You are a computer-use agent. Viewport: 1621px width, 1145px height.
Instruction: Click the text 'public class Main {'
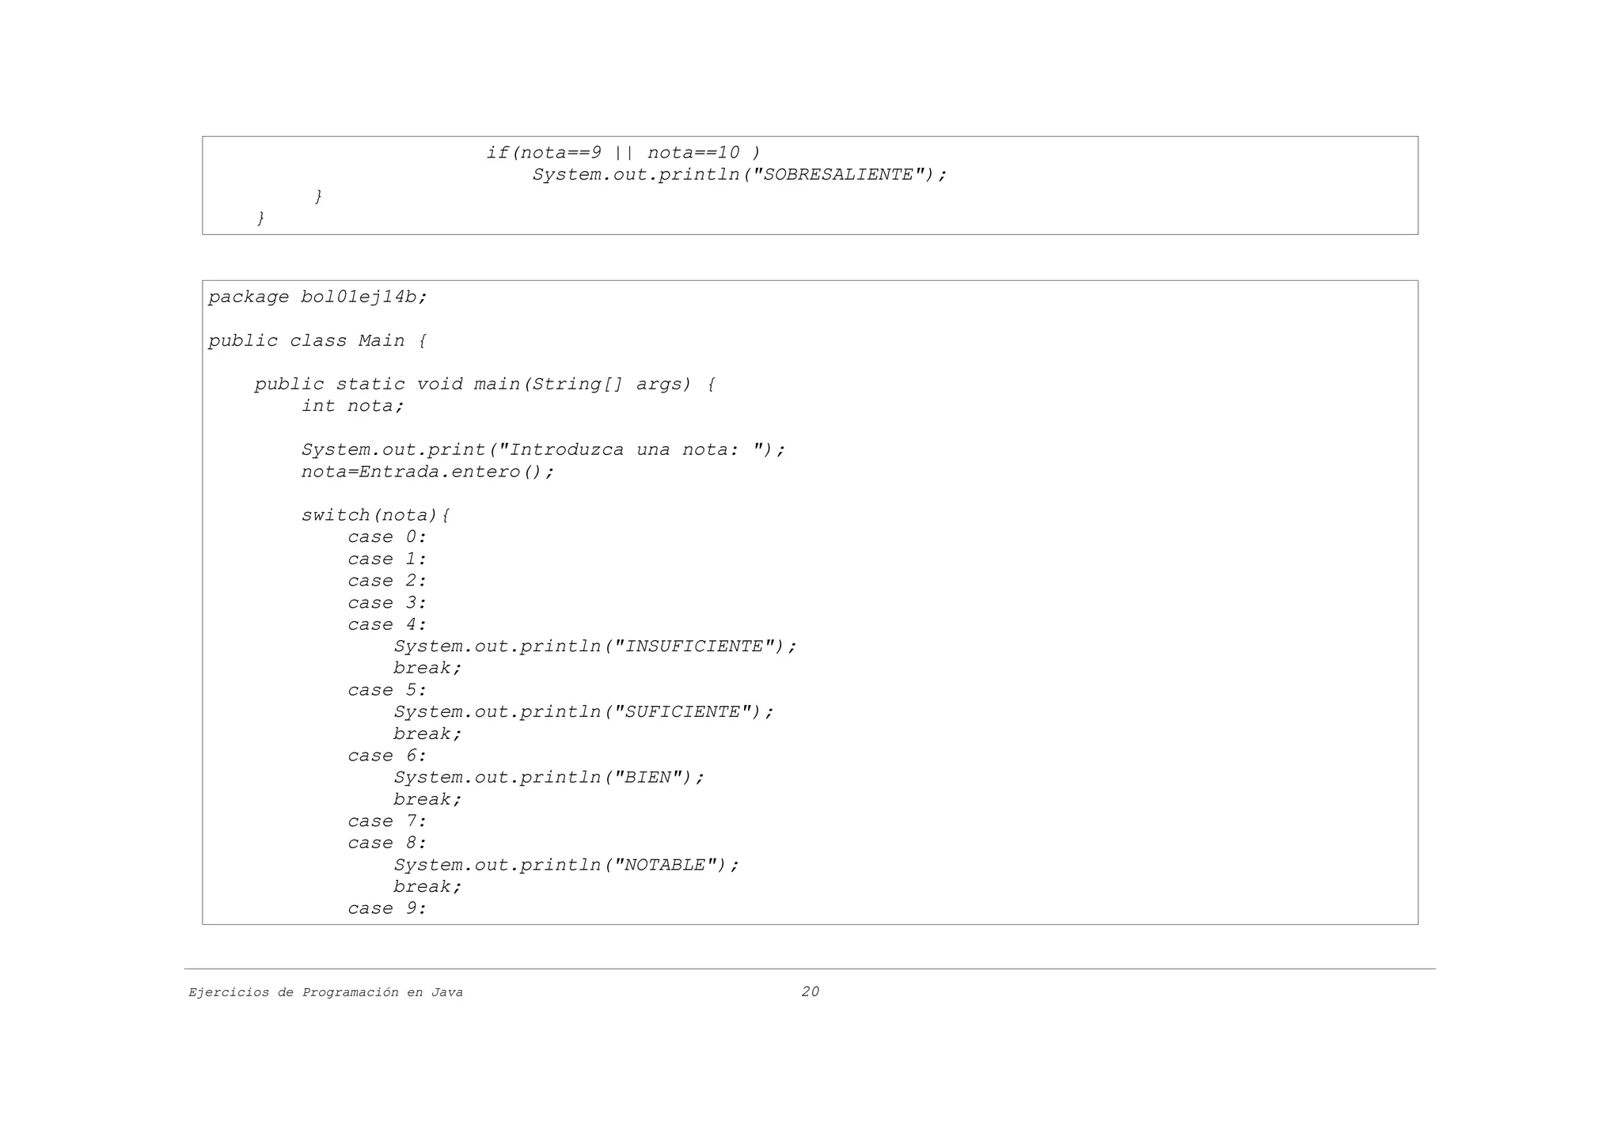317,340
